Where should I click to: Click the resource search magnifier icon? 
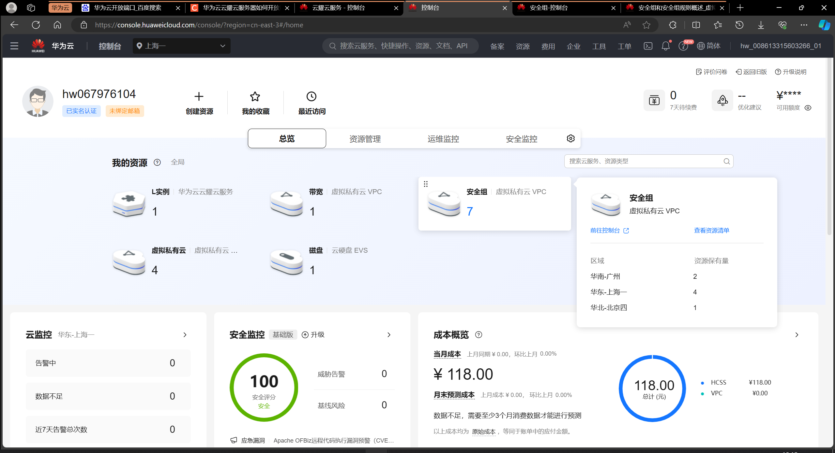pos(727,161)
